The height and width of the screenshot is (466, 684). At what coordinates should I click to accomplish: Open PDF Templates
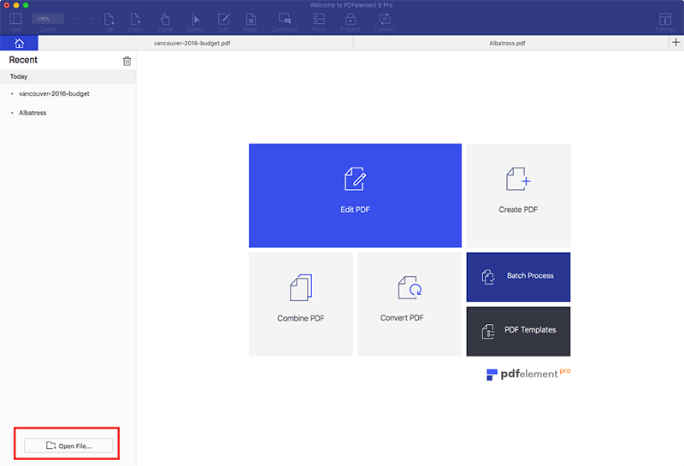(x=518, y=331)
